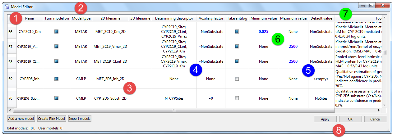
Task: Toggle Turn model on for row 70
Action: coord(56,98)
